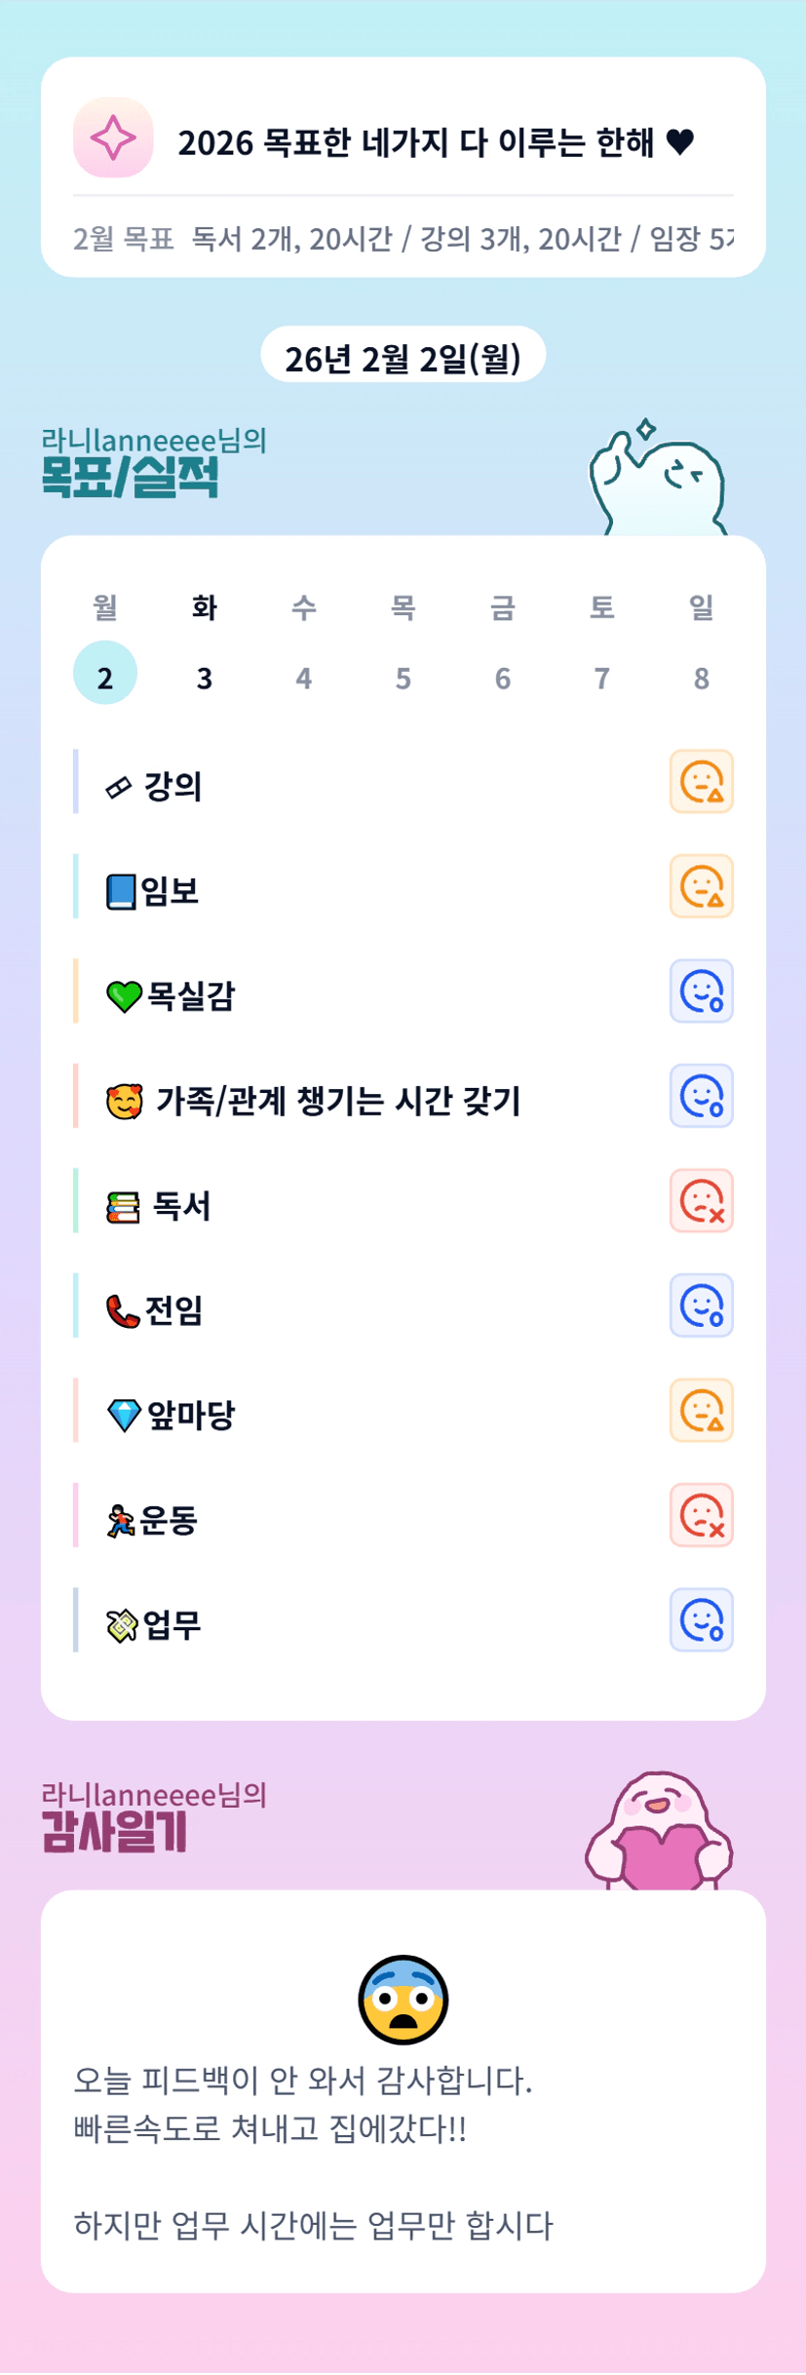Select highlighted Monday the 2nd date circle
Image resolution: width=806 pixels, height=2375 pixels.
pos(105,674)
